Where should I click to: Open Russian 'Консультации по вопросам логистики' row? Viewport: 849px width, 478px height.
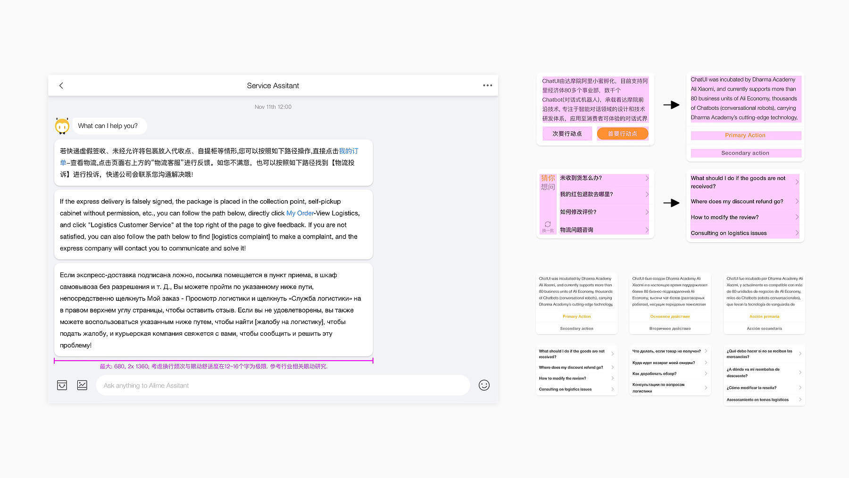click(x=670, y=387)
